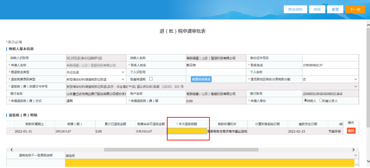Screen dimensions: 370x168
Task: Click the 2022-01-31 cell
Action: pyautogui.click(x=35, y=131)
